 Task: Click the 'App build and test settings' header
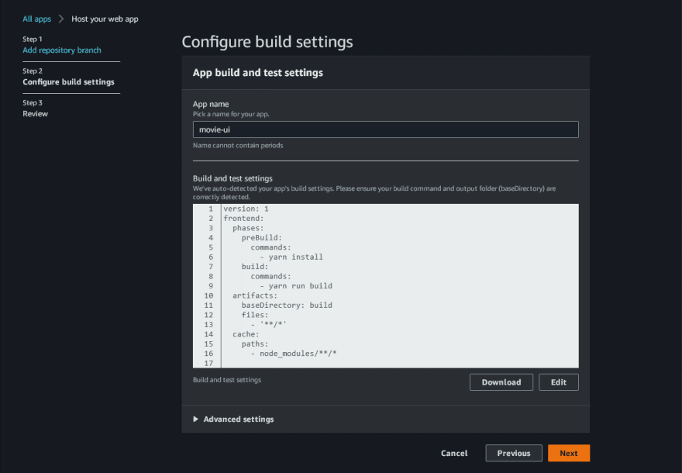coord(258,73)
